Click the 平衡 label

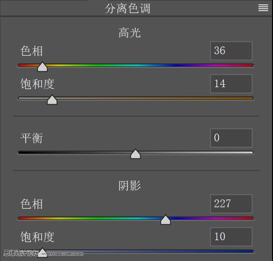tap(32, 138)
